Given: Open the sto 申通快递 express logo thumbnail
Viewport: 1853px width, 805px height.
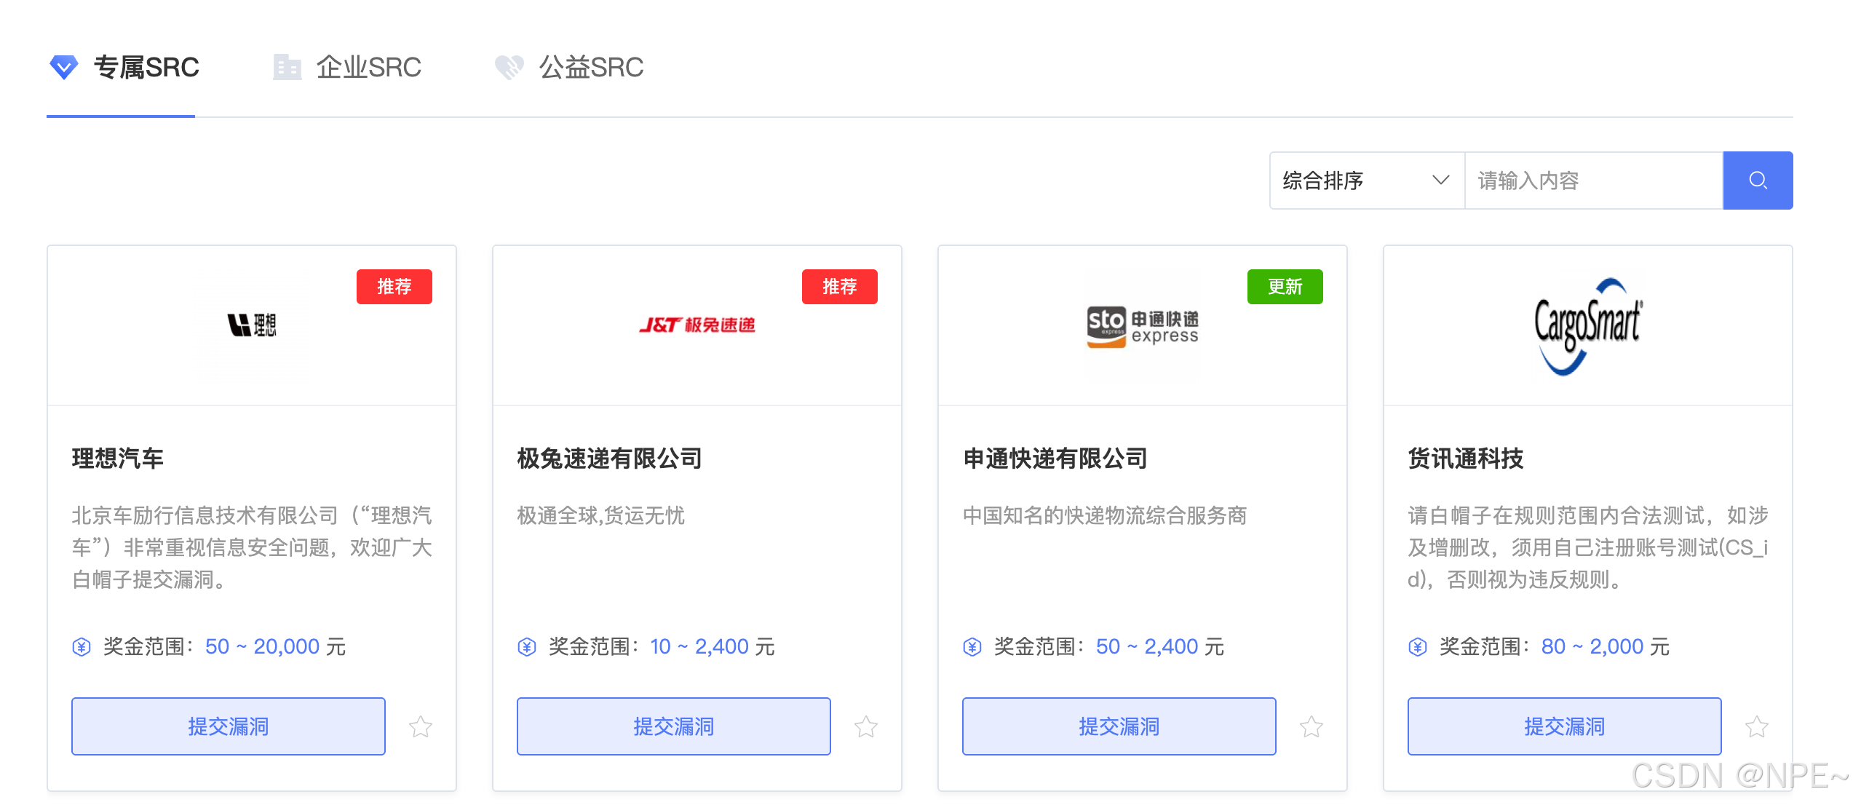Looking at the screenshot, I should point(1143,325).
